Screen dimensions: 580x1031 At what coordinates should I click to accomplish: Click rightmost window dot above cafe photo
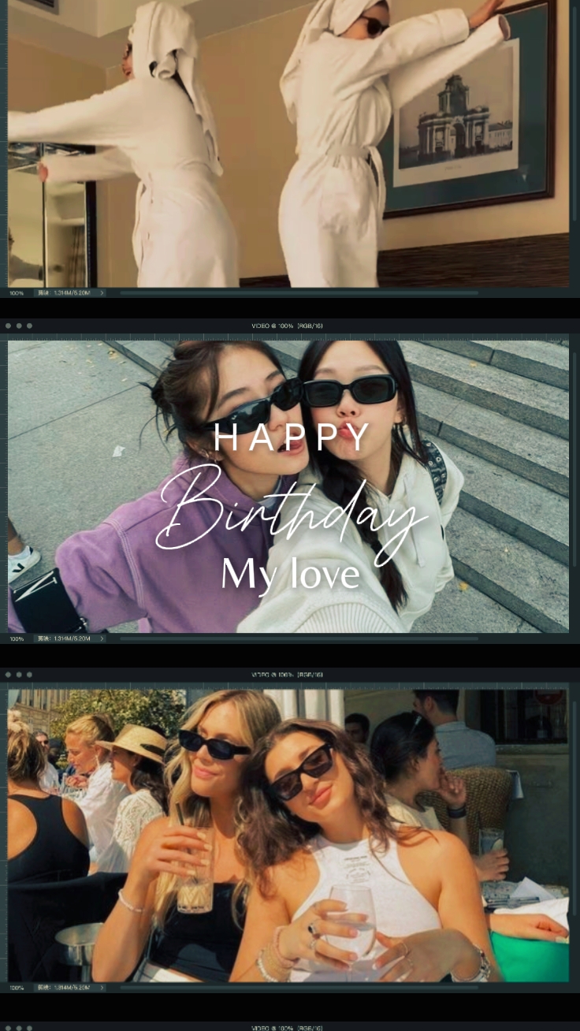[x=30, y=675]
